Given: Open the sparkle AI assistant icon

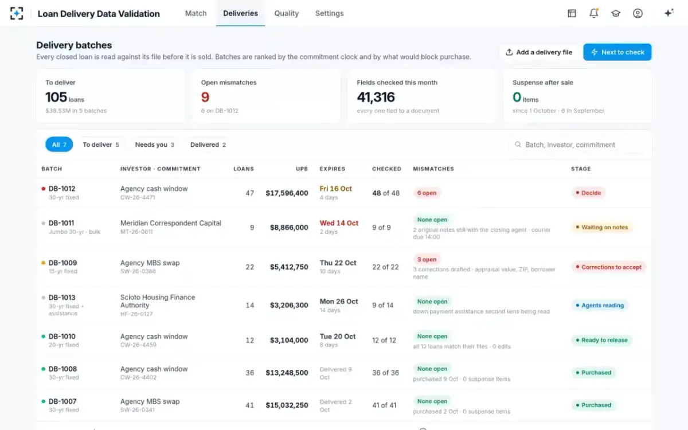Looking at the screenshot, I should coord(669,13).
